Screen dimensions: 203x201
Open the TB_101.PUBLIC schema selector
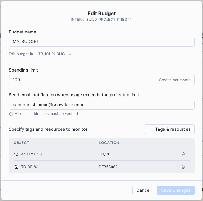(55, 54)
